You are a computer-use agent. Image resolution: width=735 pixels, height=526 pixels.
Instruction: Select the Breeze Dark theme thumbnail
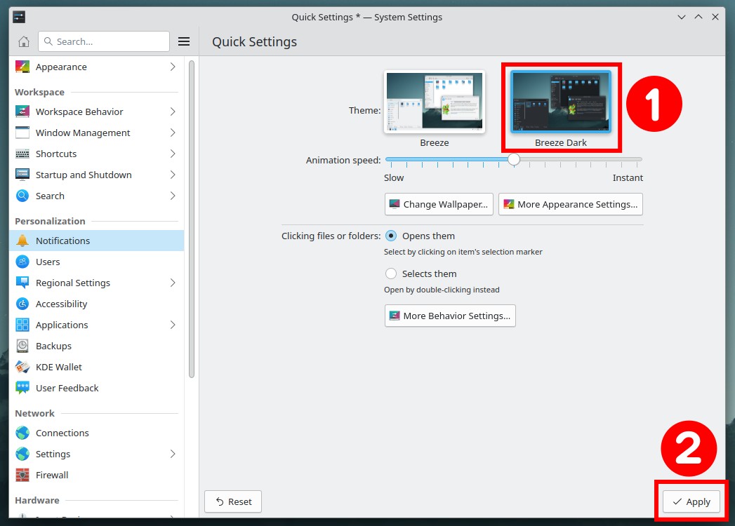pyautogui.click(x=561, y=102)
